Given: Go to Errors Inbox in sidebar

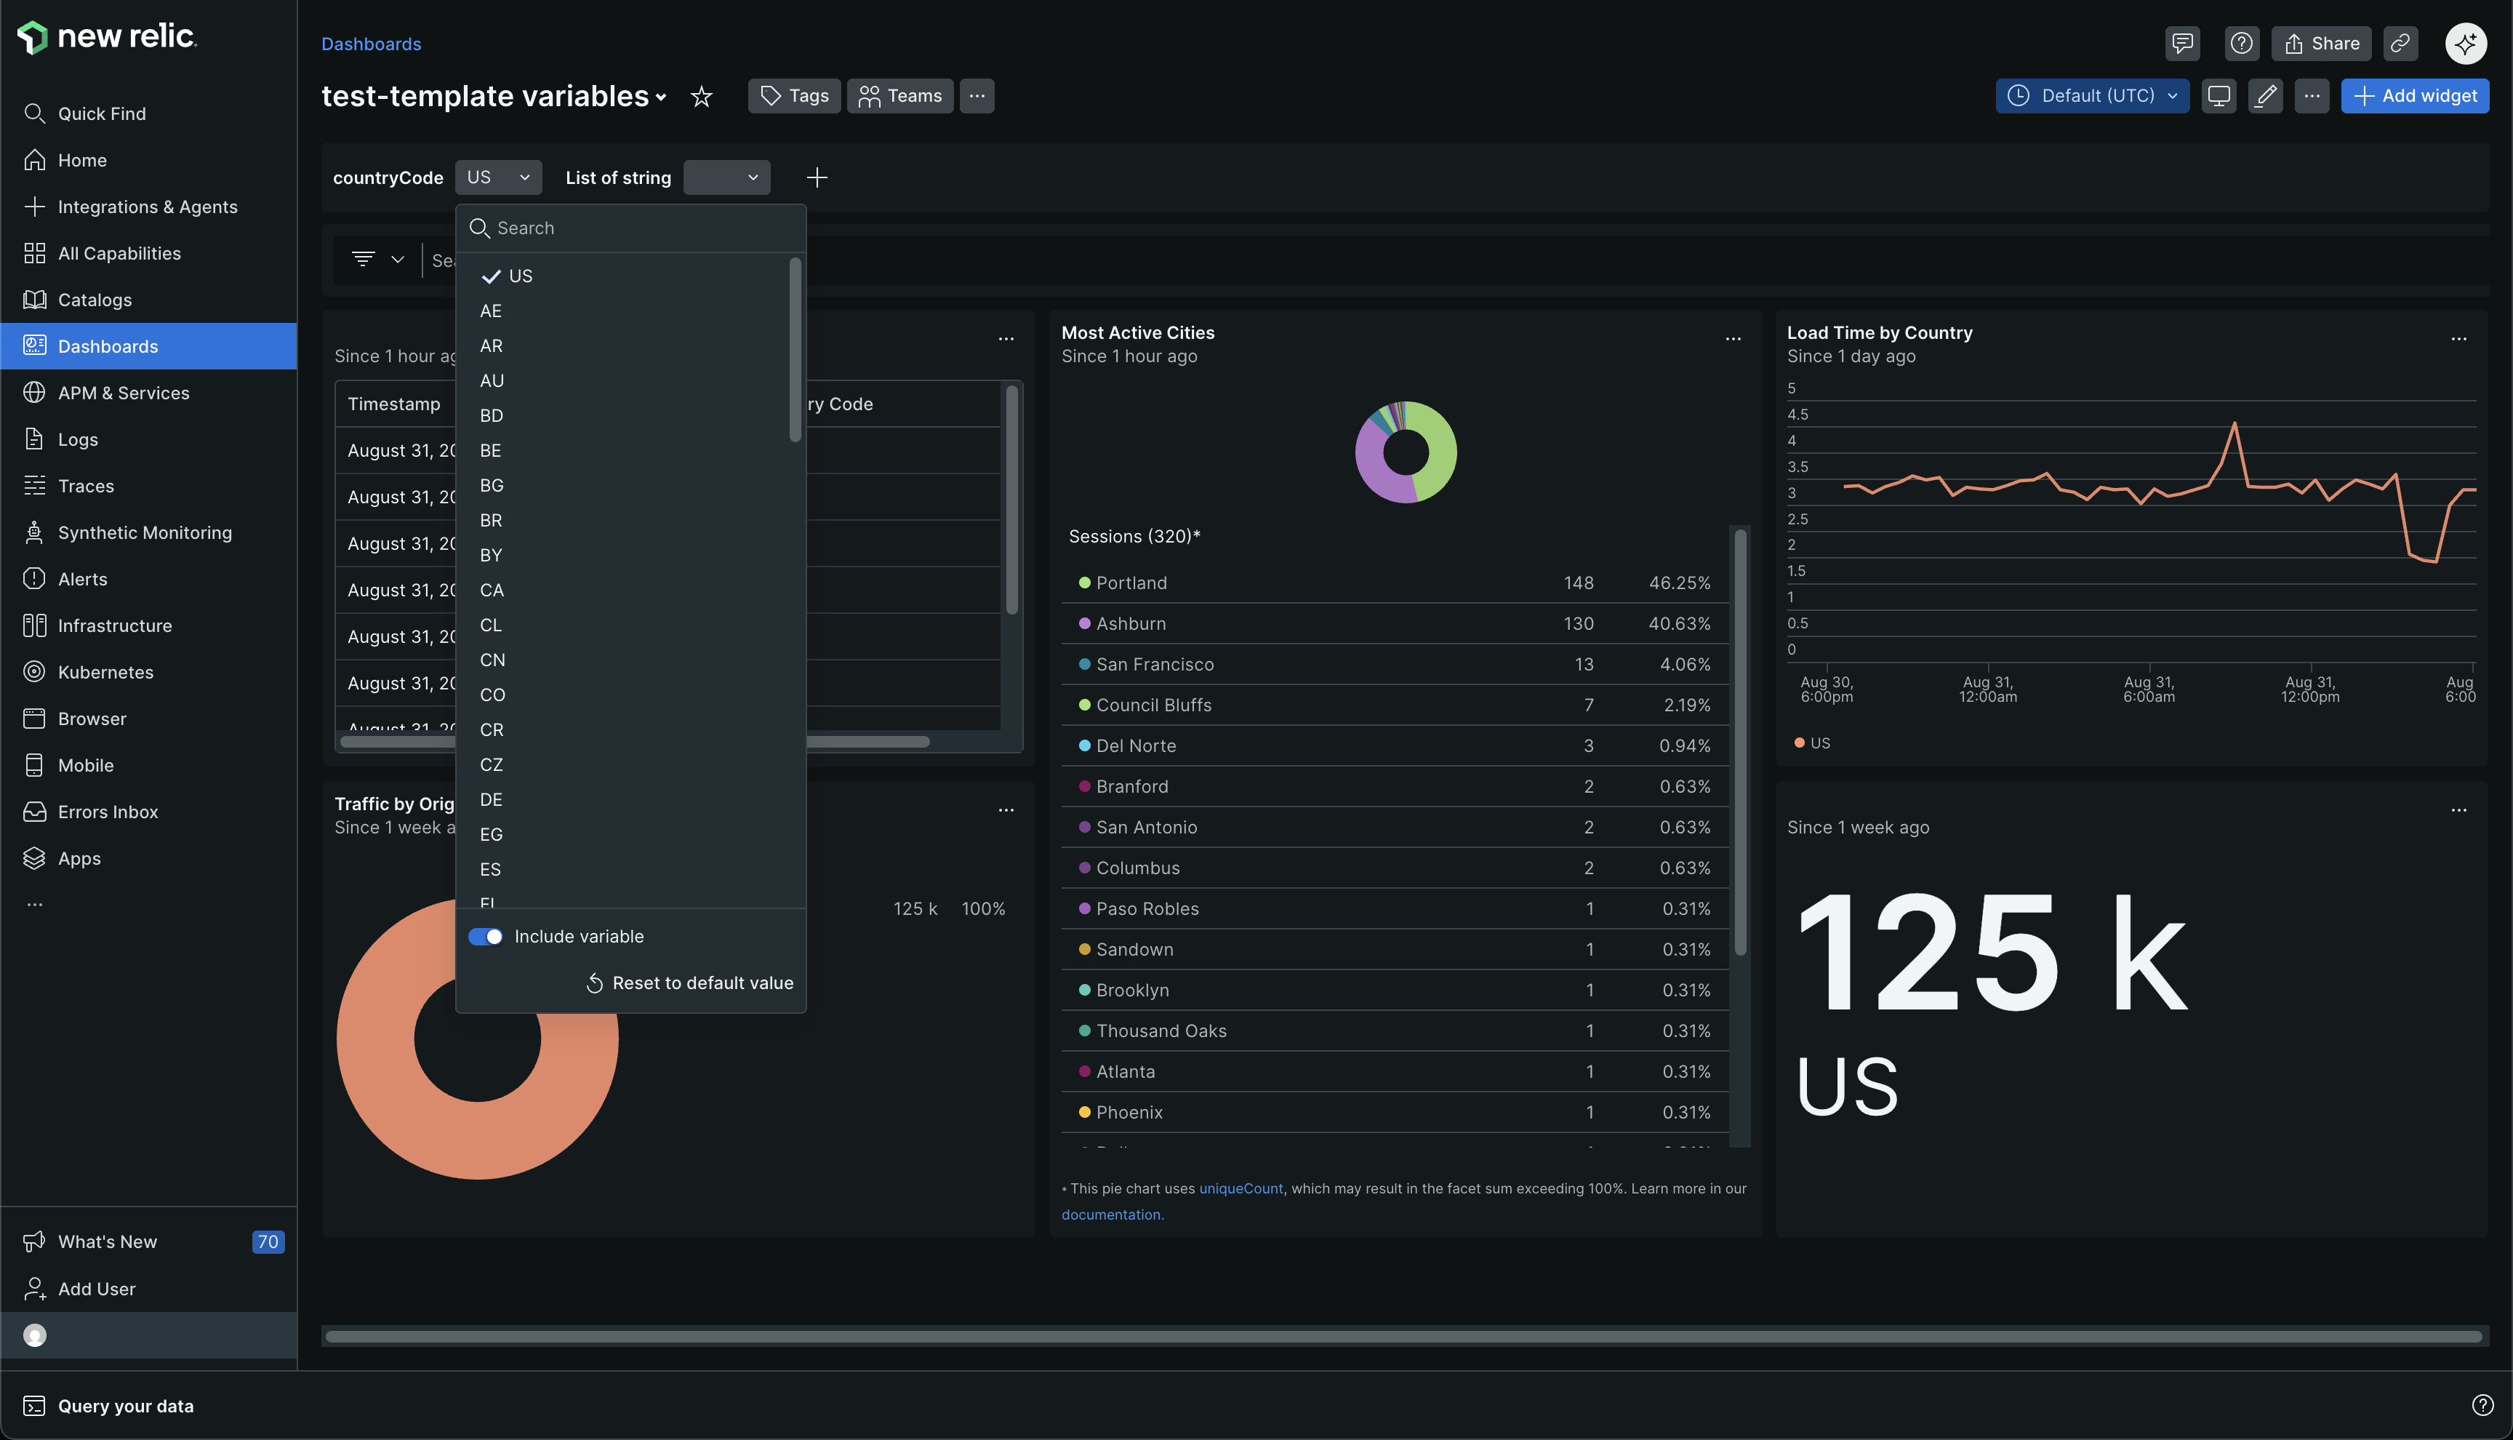Looking at the screenshot, I should pos(108,812).
